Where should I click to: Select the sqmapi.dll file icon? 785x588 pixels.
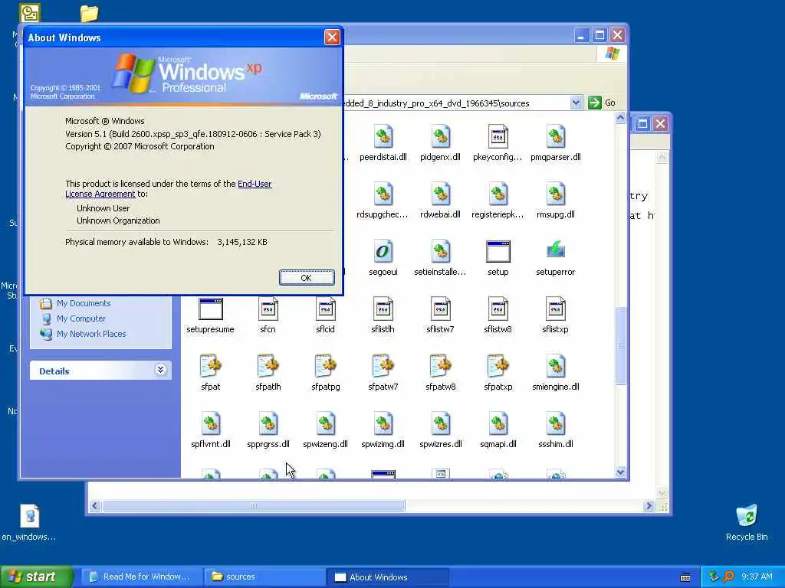(498, 424)
